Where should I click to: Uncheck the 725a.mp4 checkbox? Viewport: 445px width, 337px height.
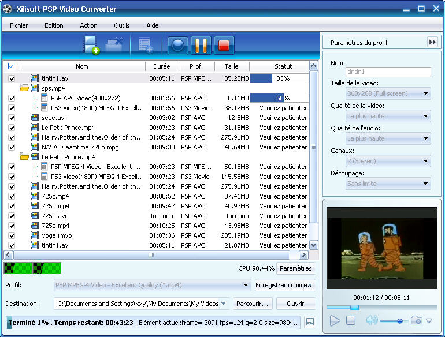tap(12, 226)
